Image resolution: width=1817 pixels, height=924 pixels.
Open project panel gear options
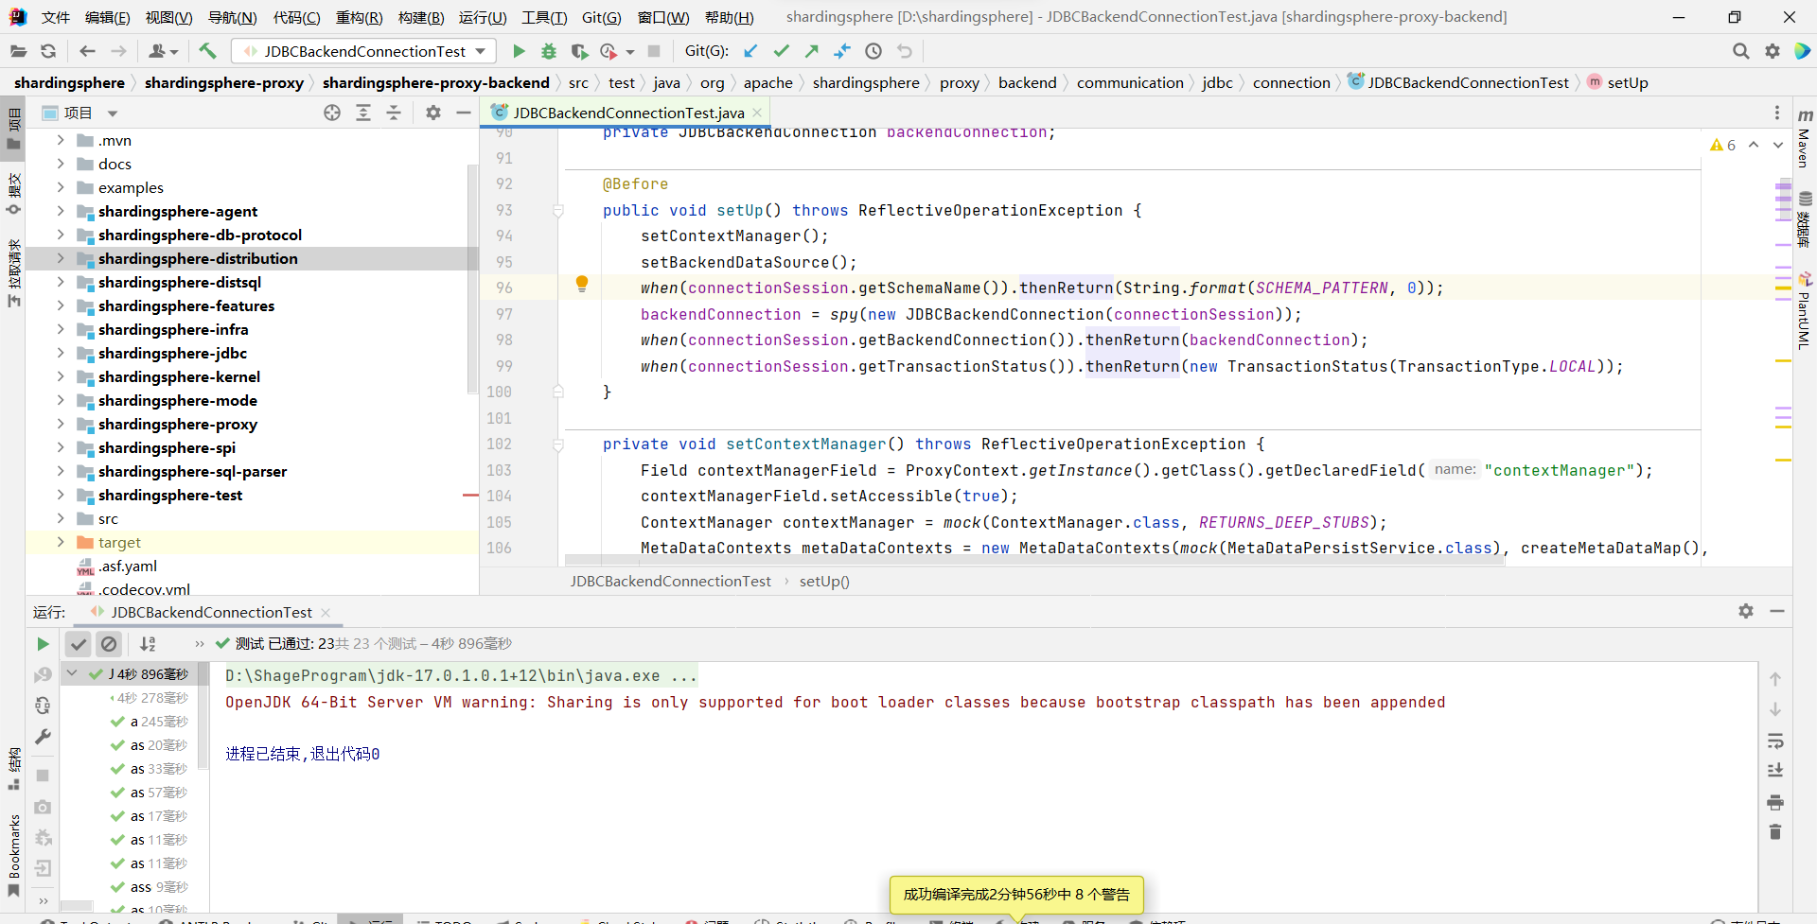tap(433, 113)
